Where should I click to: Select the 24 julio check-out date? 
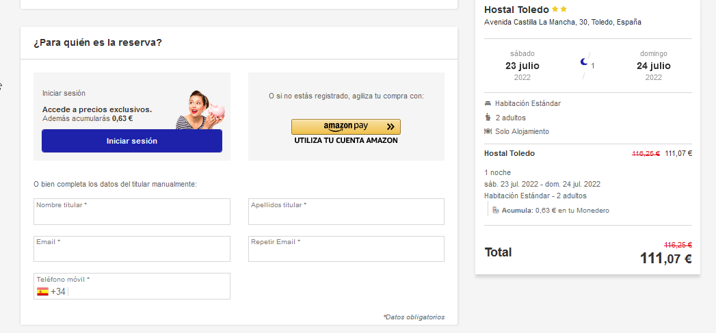pyautogui.click(x=653, y=66)
